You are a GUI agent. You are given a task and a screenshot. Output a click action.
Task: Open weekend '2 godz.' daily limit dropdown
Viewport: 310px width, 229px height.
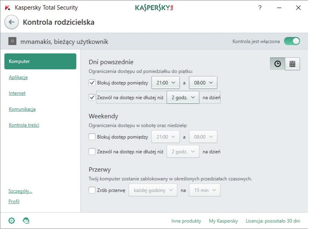[183, 151]
